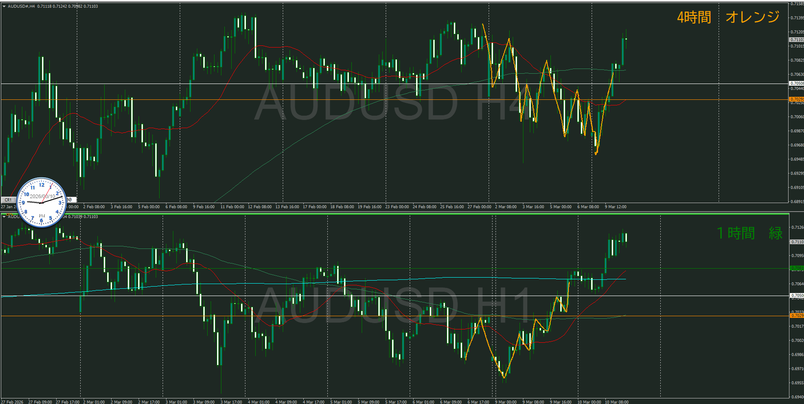
Task: Click the gray current price tag on H1 axis
Action: (797, 242)
